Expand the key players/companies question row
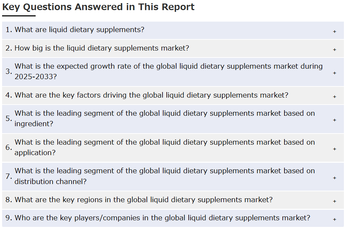This screenshot has width=346, height=229. (x=173, y=218)
